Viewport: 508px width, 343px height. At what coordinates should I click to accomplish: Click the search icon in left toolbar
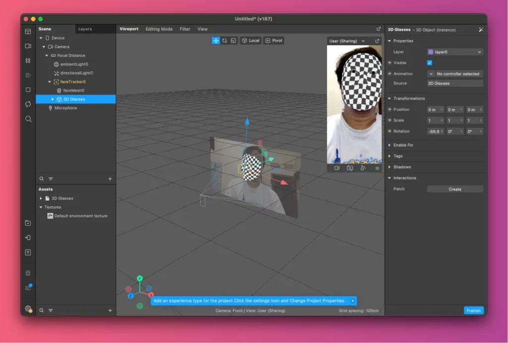pyautogui.click(x=28, y=119)
